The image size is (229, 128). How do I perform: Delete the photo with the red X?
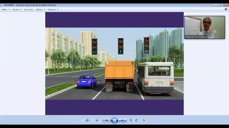144,120
